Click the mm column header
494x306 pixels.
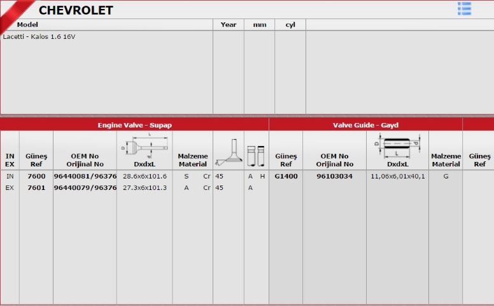(260, 25)
